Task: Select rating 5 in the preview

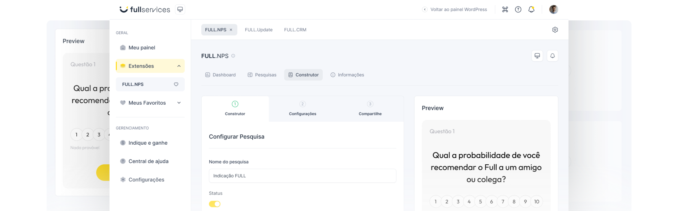Action: (480, 202)
